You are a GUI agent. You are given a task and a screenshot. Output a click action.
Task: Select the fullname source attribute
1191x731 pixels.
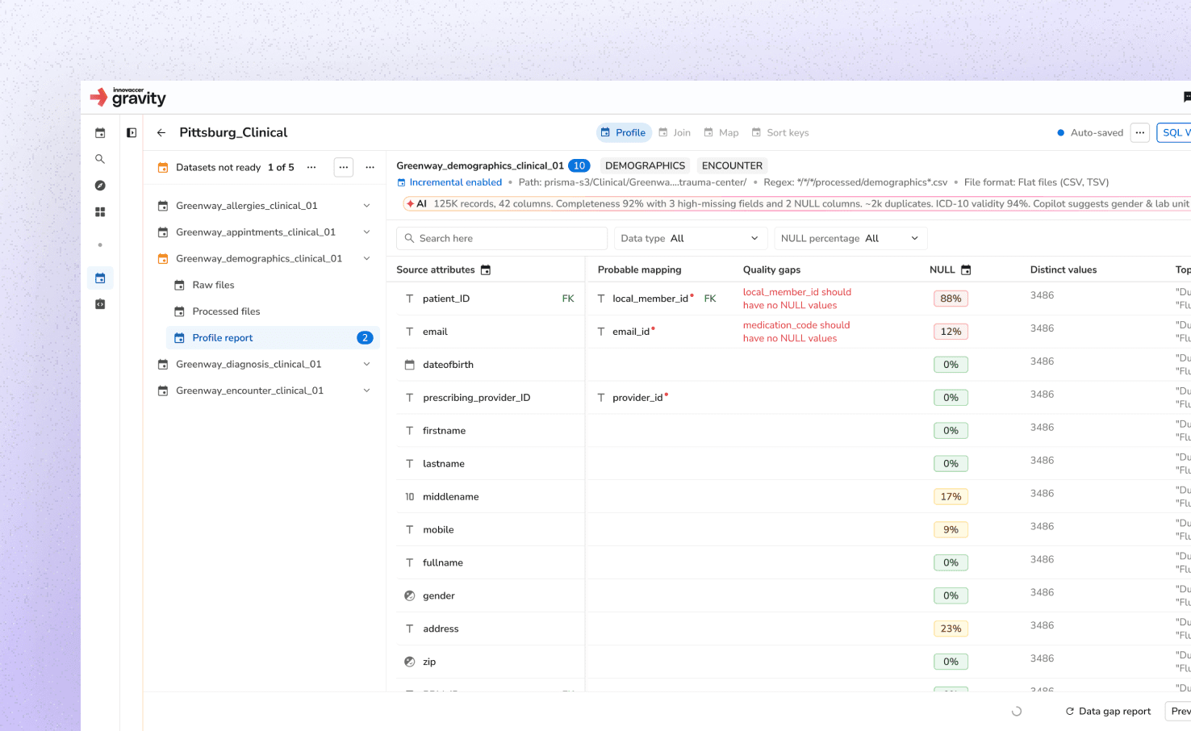coord(443,563)
